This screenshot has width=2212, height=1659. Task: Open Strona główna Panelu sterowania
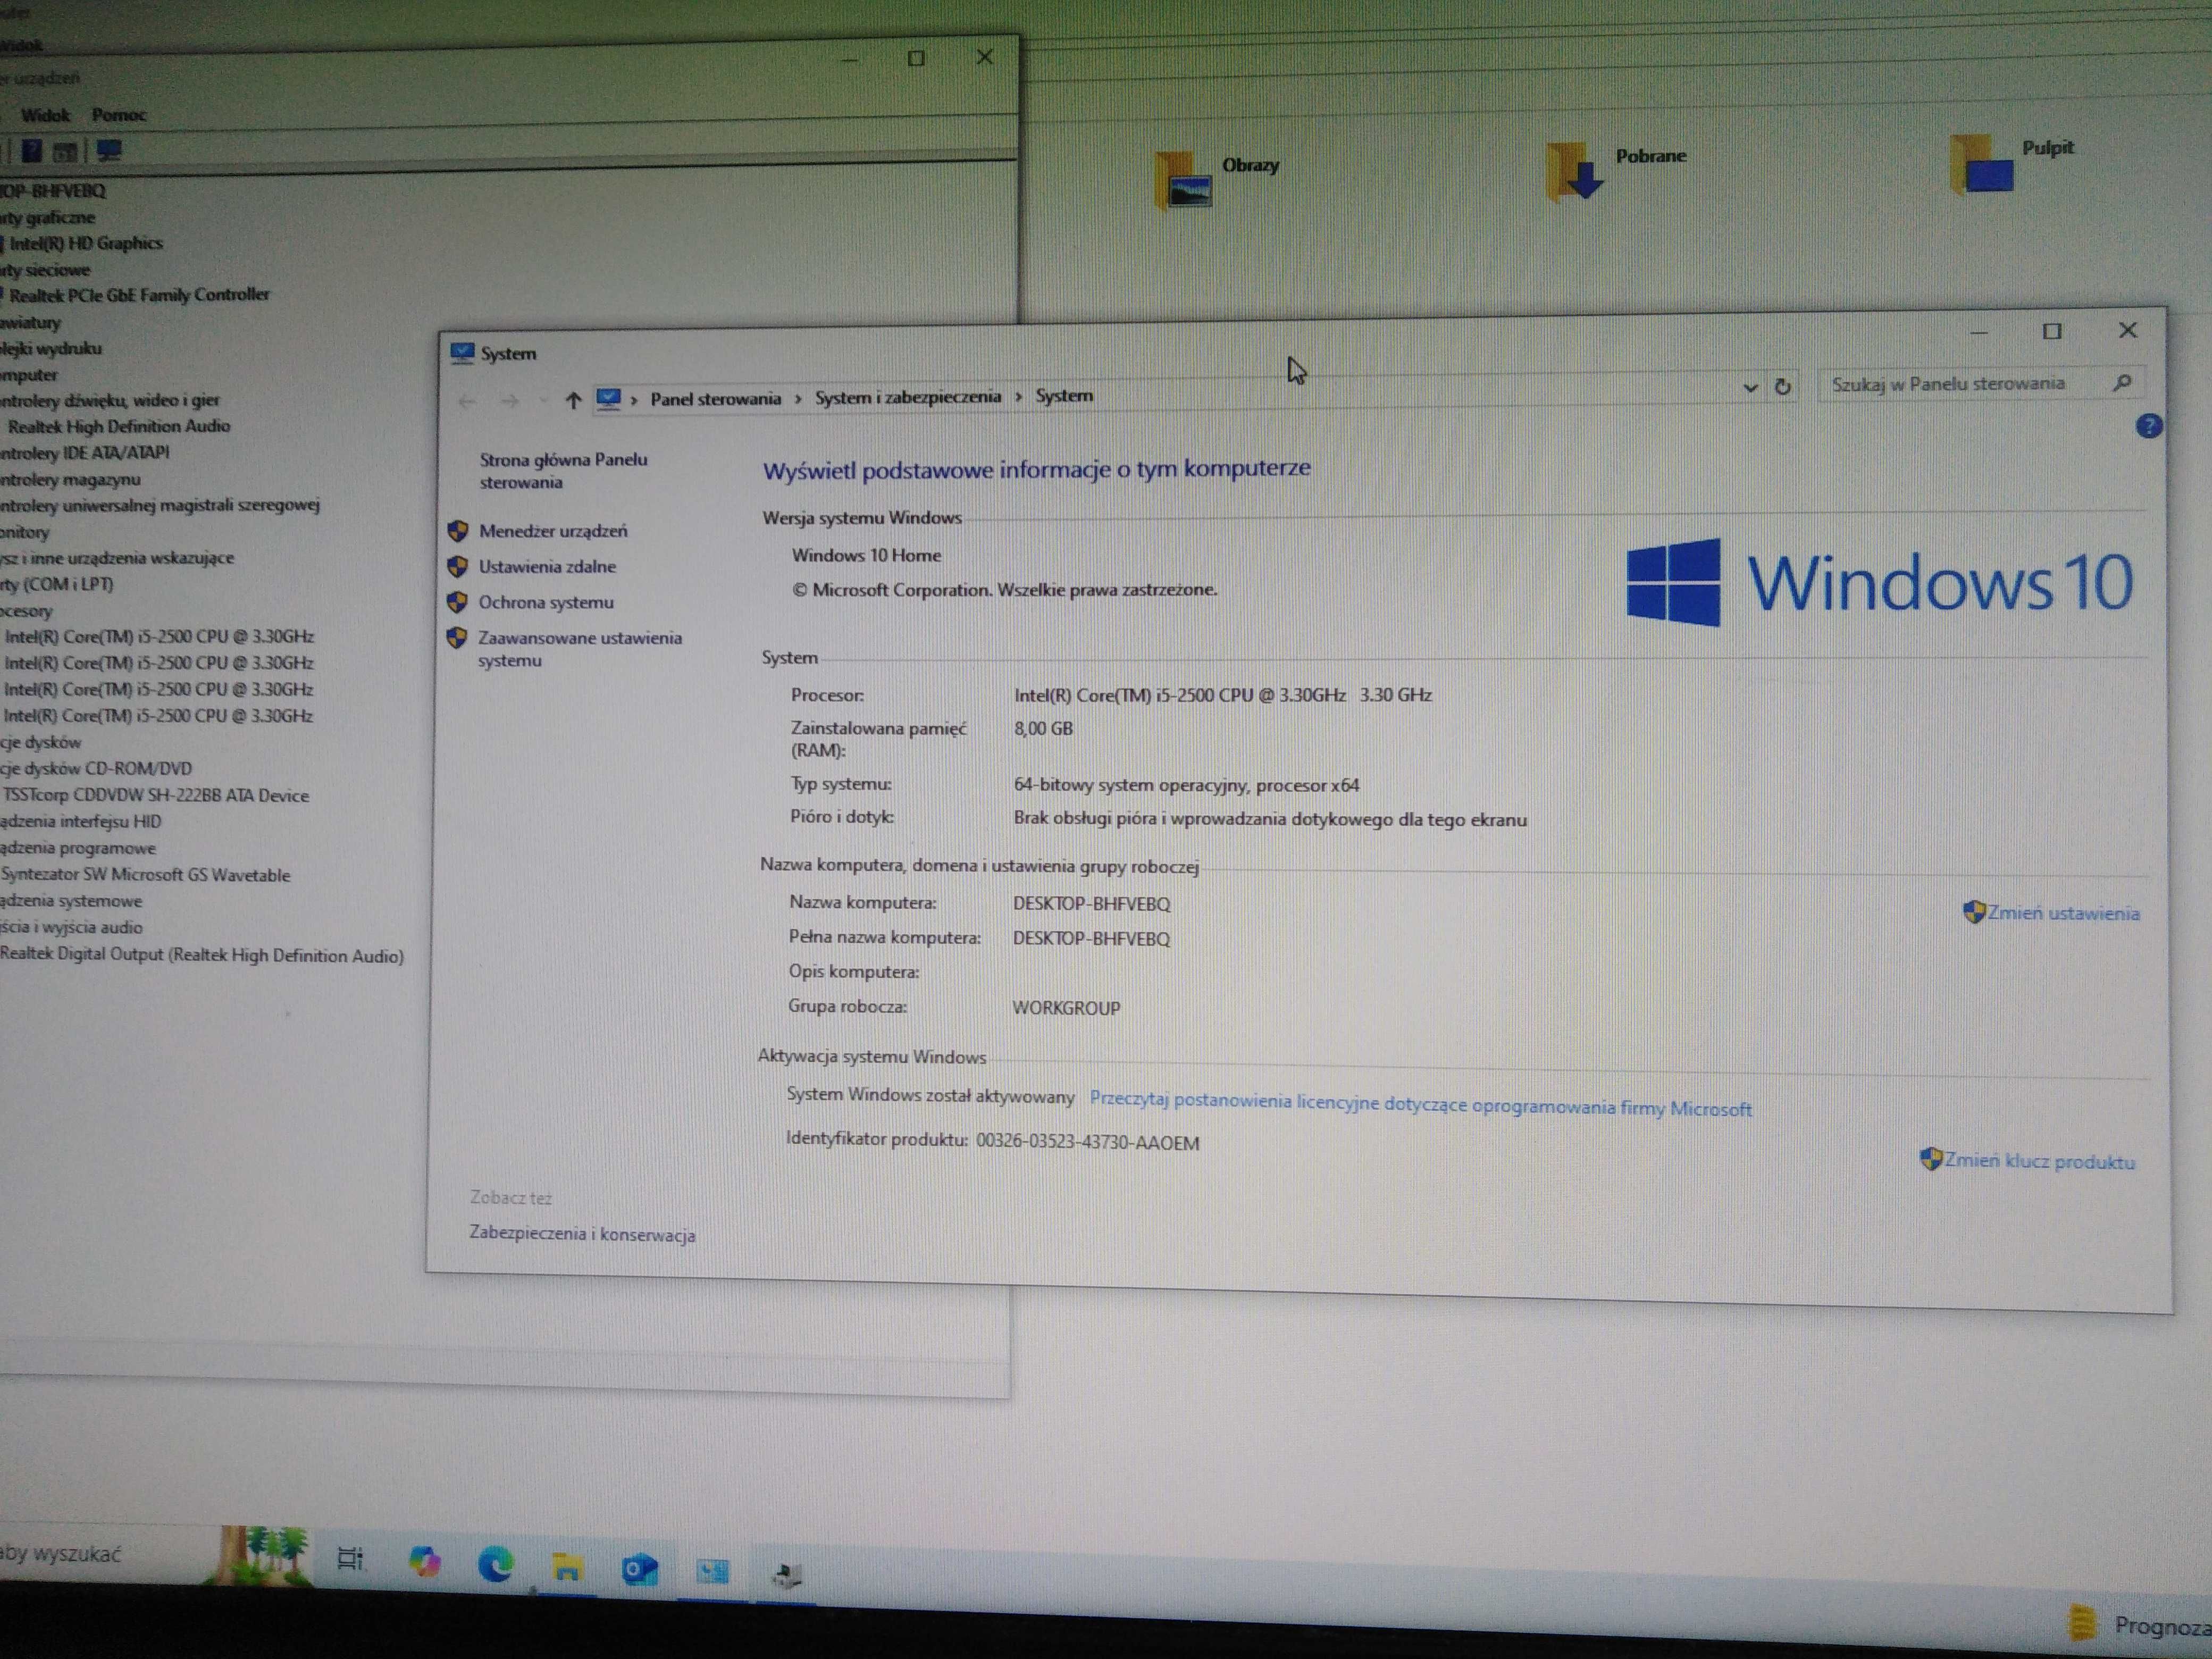pos(563,470)
